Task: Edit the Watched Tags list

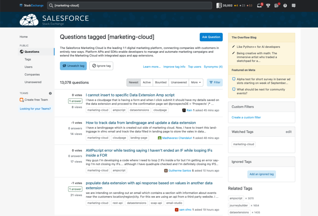Action: pos(288,132)
